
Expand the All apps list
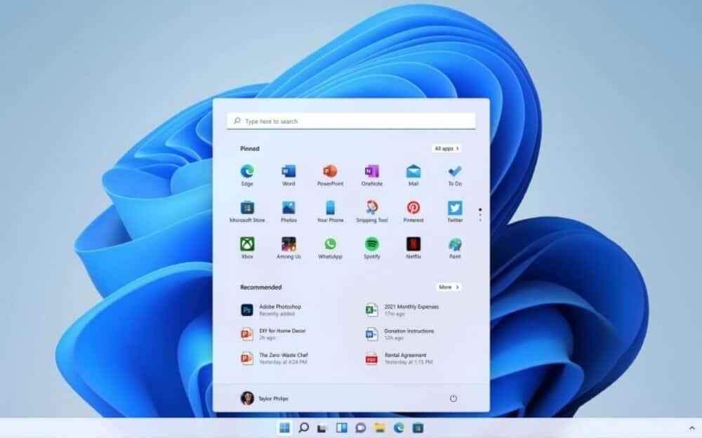(x=446, y=149)
